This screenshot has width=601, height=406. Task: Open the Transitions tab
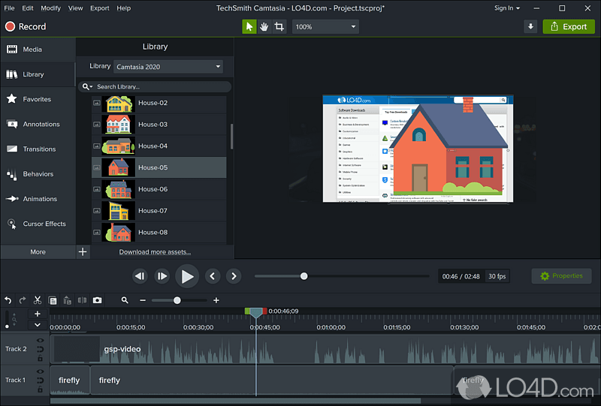[38, 149]
